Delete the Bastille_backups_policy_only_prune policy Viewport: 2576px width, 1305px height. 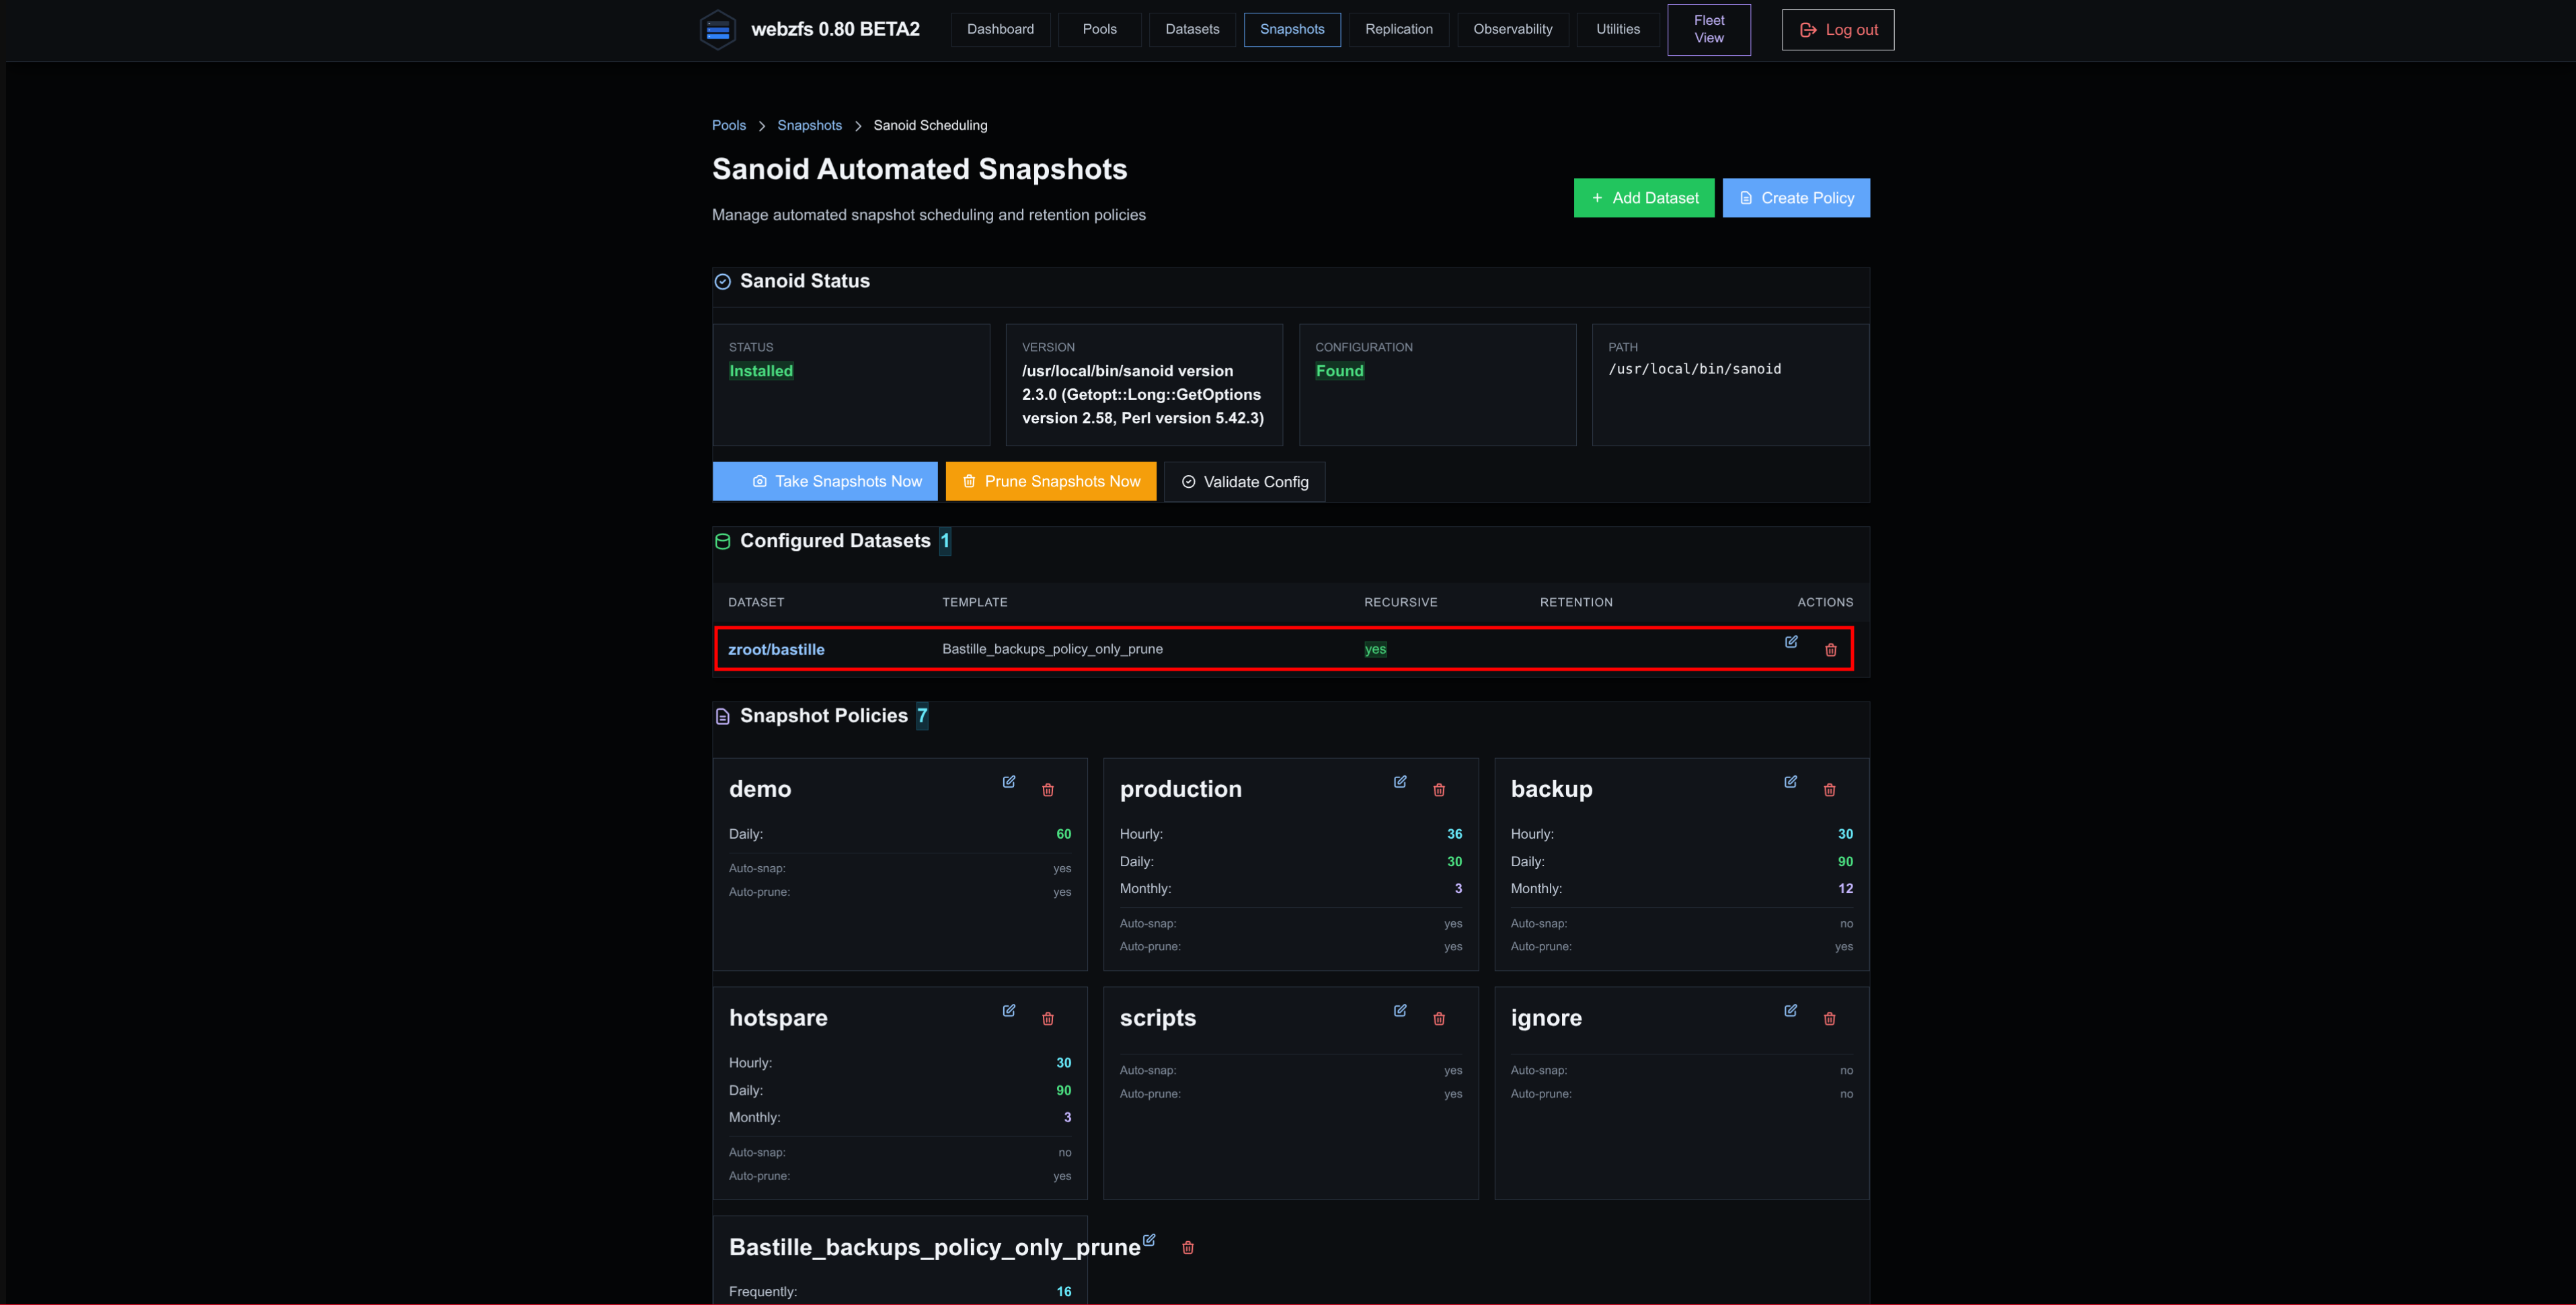1188,1247
